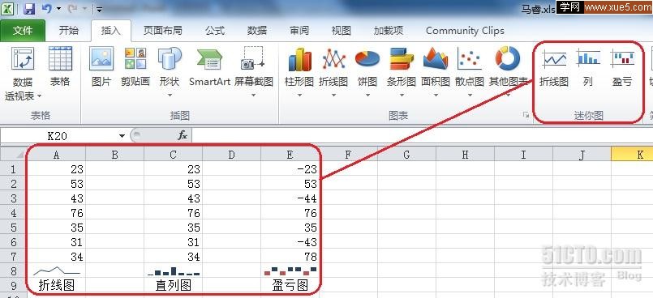Select cell A9 labeled 折线图
The height and width of the screenshot is (298, 653).
(x=57, y=285)
